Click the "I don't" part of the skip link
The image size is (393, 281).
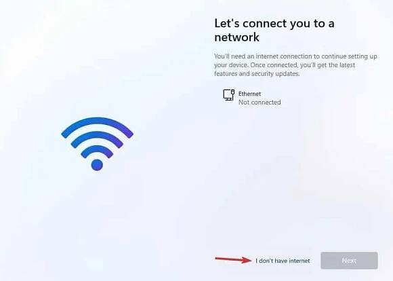coord(264,261)
